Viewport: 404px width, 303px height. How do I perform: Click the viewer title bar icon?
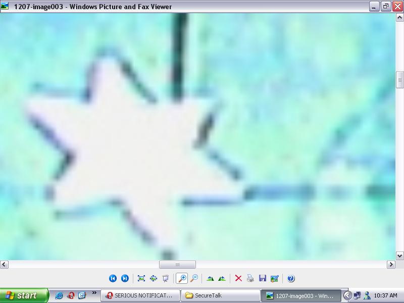coord(5,6)
